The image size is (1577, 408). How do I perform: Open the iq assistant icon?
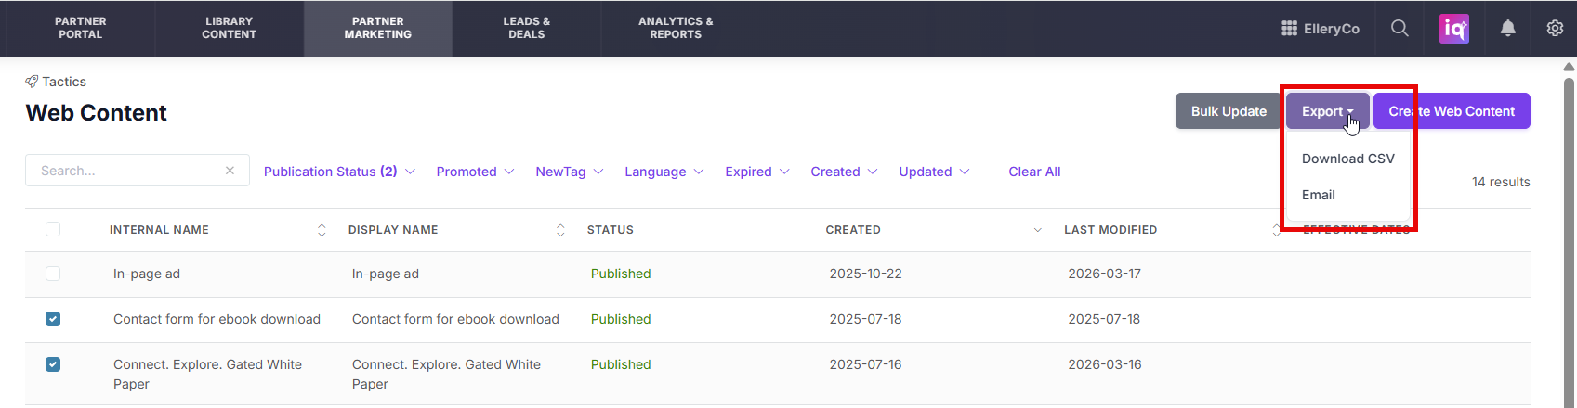[x=1454, y=29]
